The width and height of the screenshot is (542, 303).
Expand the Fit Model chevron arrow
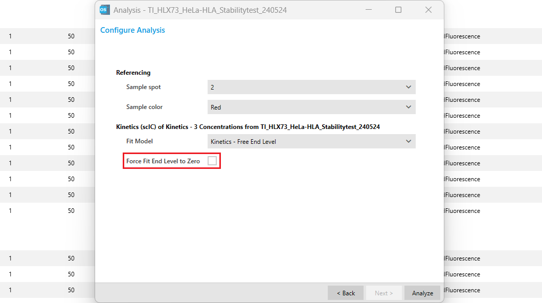408,142
